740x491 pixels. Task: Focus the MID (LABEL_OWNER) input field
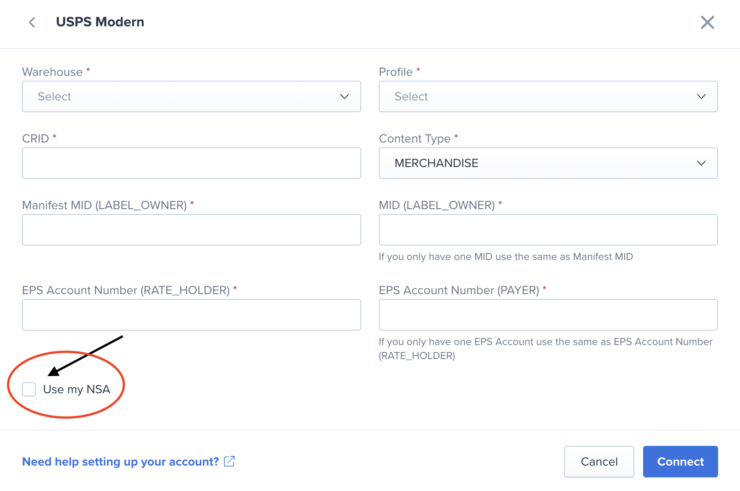click(x=548, y=230)
